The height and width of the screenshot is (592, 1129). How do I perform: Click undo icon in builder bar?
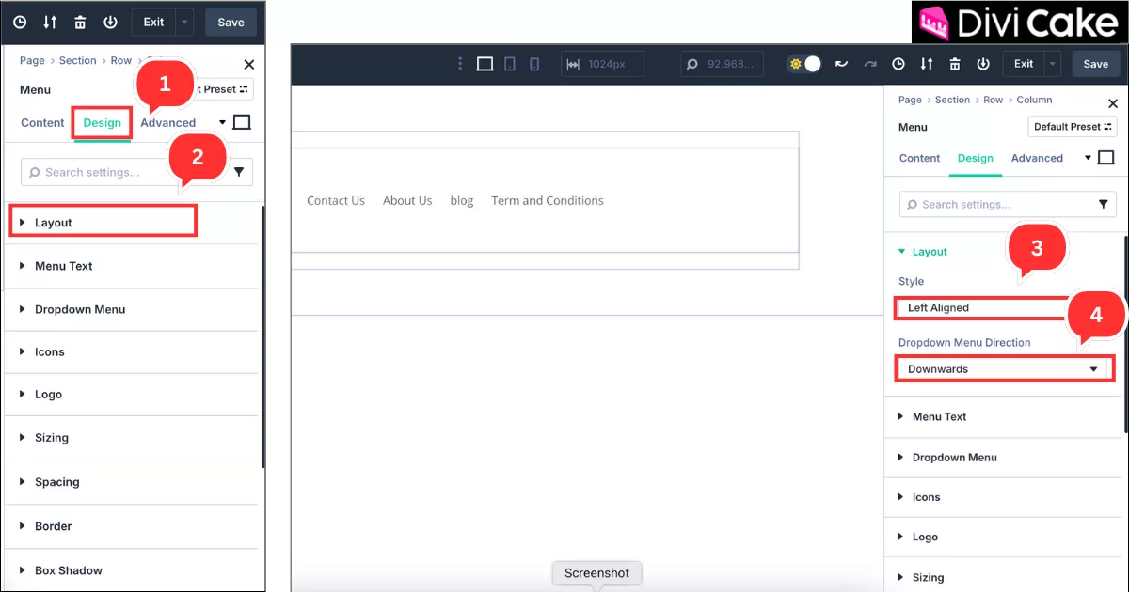coord(841,64)
